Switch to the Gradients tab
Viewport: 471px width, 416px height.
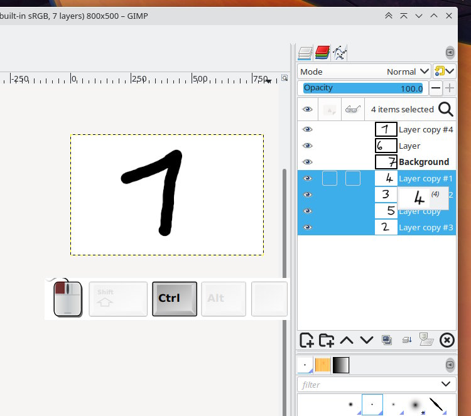[340, 365]
